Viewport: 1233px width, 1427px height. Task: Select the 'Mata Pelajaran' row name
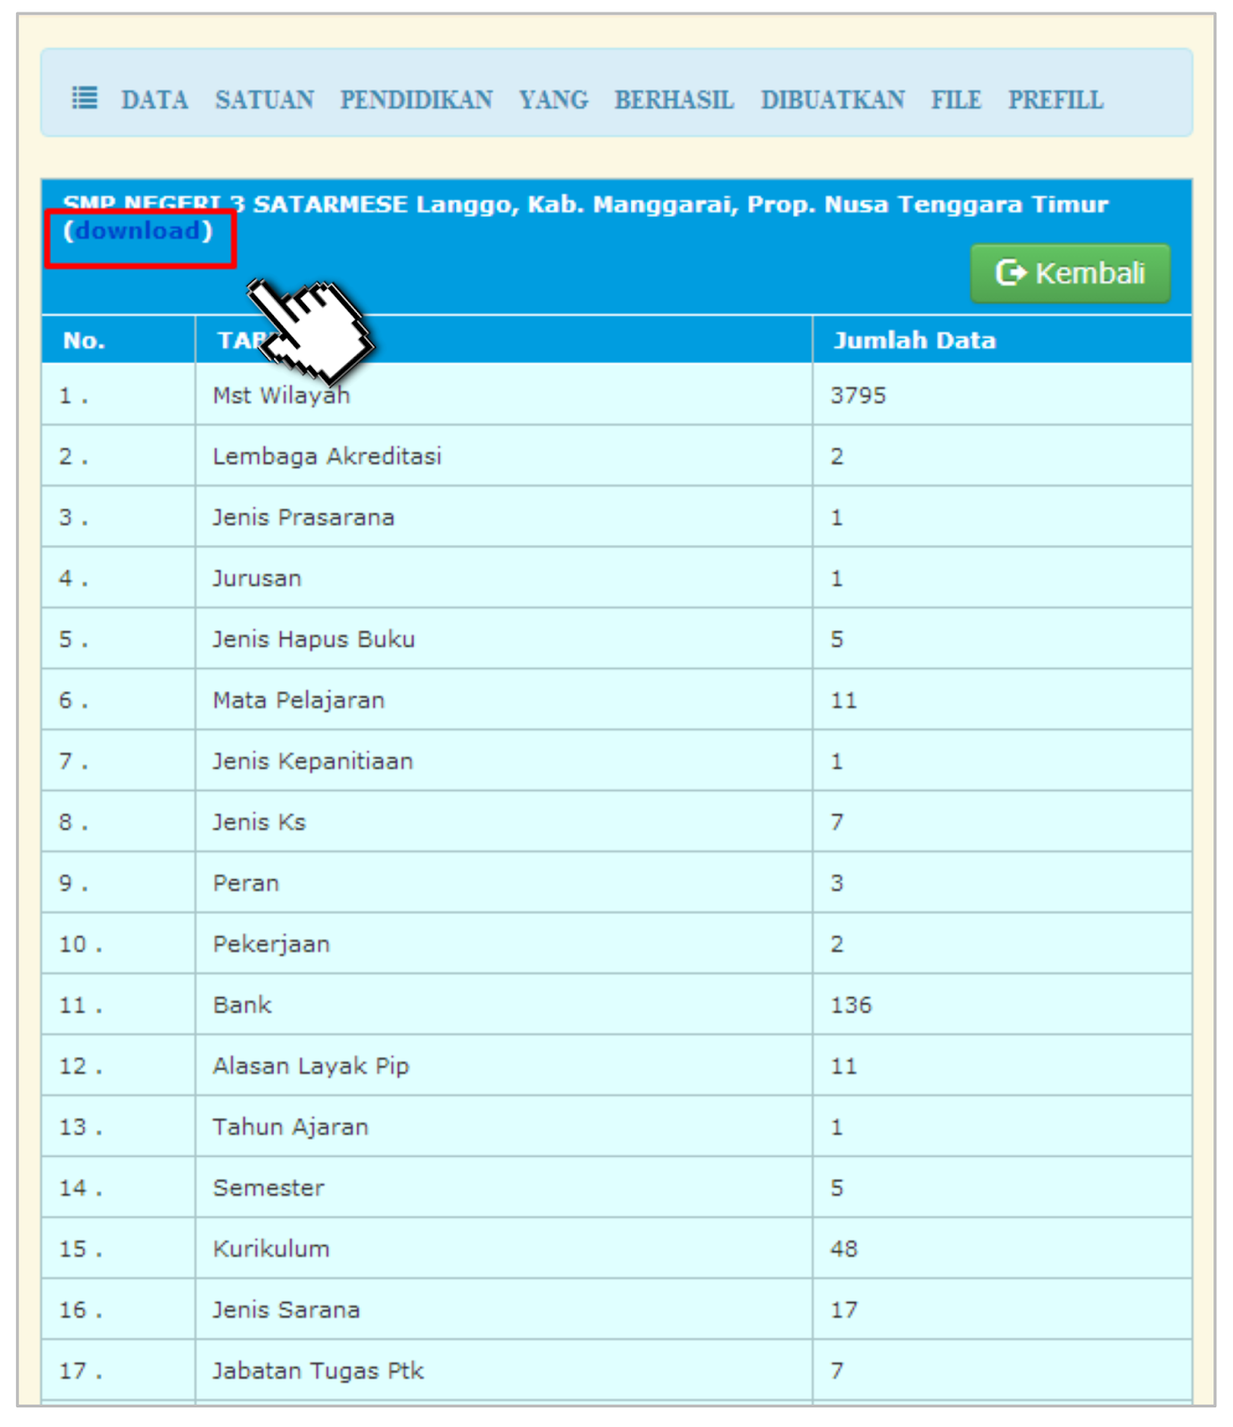[299, 700]
